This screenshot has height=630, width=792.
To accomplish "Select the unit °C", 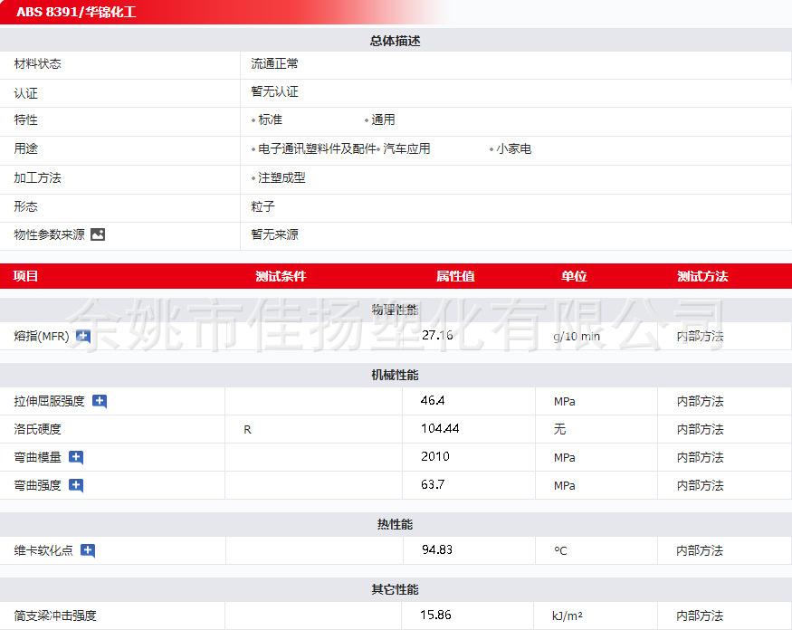I will coord(560,550).
